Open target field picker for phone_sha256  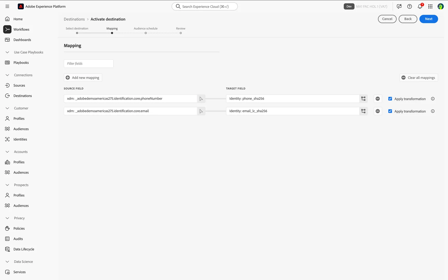[363, 99]
